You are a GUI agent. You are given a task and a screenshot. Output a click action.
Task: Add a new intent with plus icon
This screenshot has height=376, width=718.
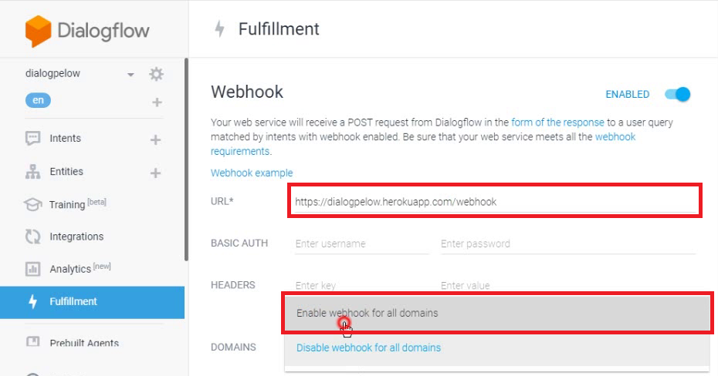[x=155, y=139]
